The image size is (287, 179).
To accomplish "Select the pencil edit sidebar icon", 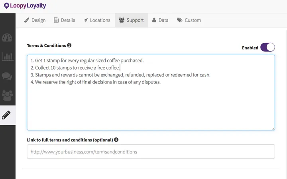I will (x=6, y=115).
